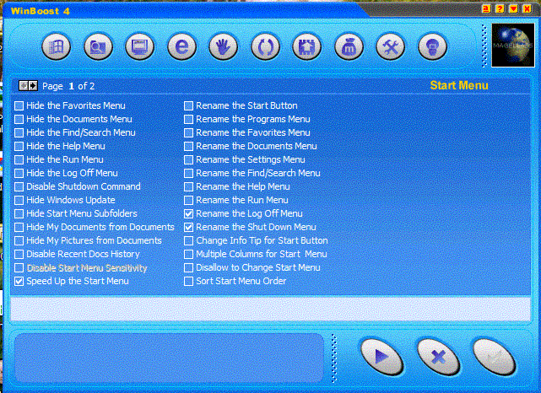Check Rename the Favorites Menu
This screenshot has height=393, width=541.
[x=188, y=132]
